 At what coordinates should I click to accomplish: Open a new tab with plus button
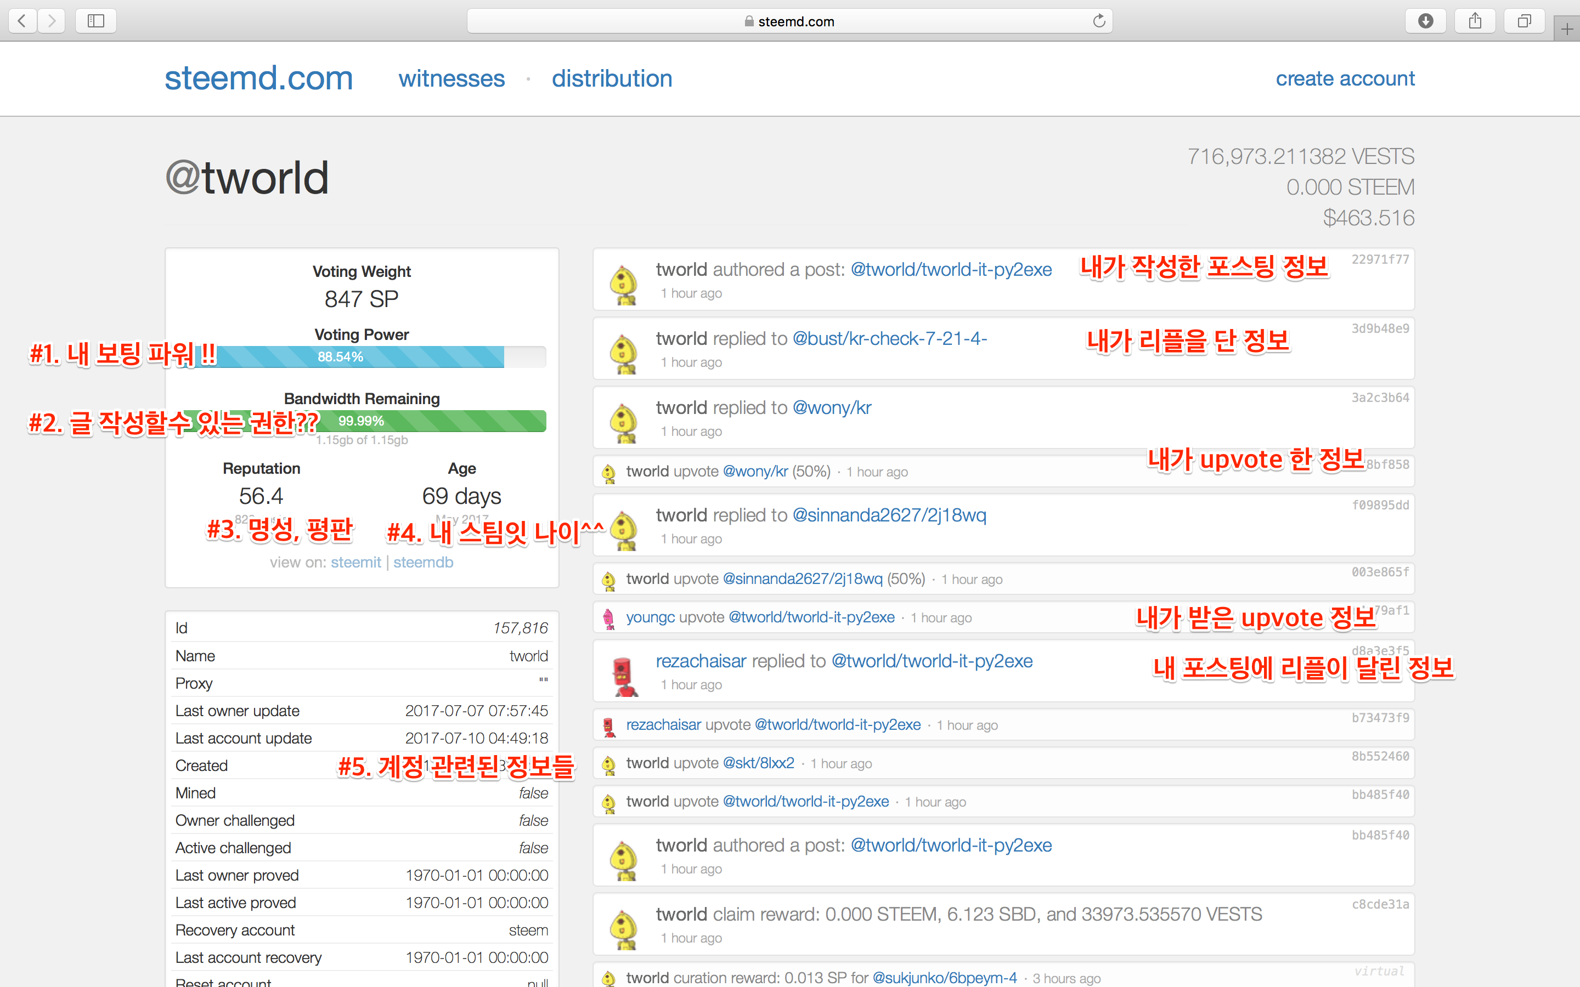(x=1567, y=29)
